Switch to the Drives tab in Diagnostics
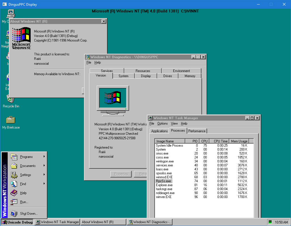Viewport: 291px width, 226px height. tap(168, 76)
